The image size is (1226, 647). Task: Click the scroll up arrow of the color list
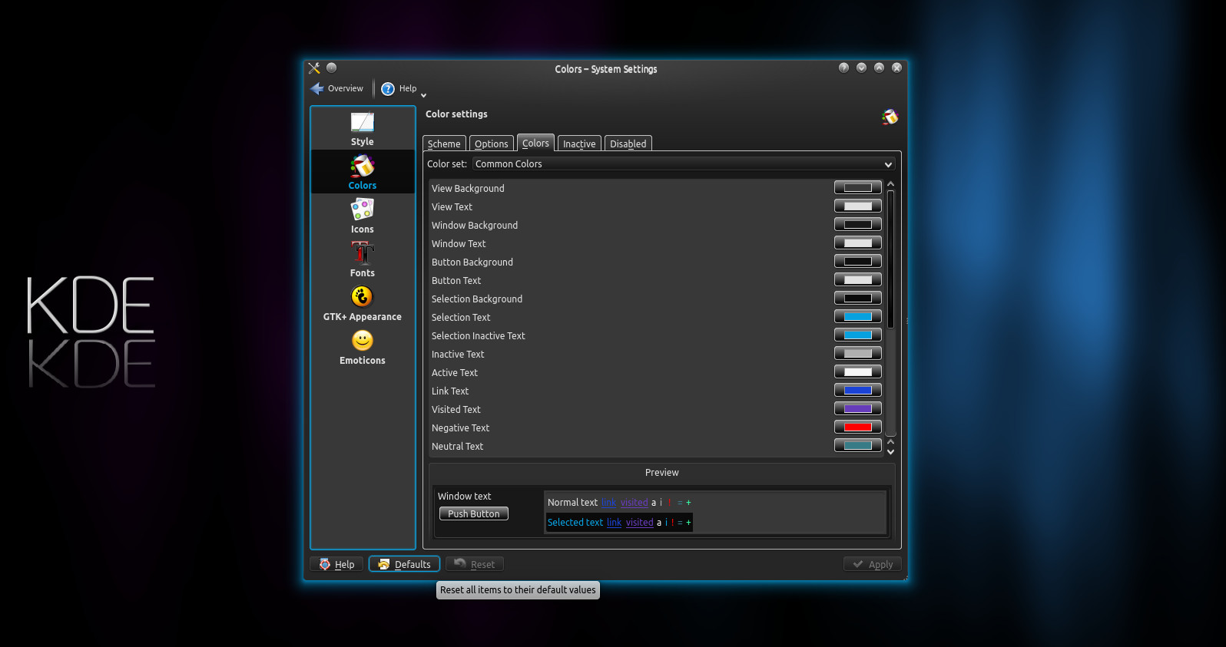(x=890, y=184)
